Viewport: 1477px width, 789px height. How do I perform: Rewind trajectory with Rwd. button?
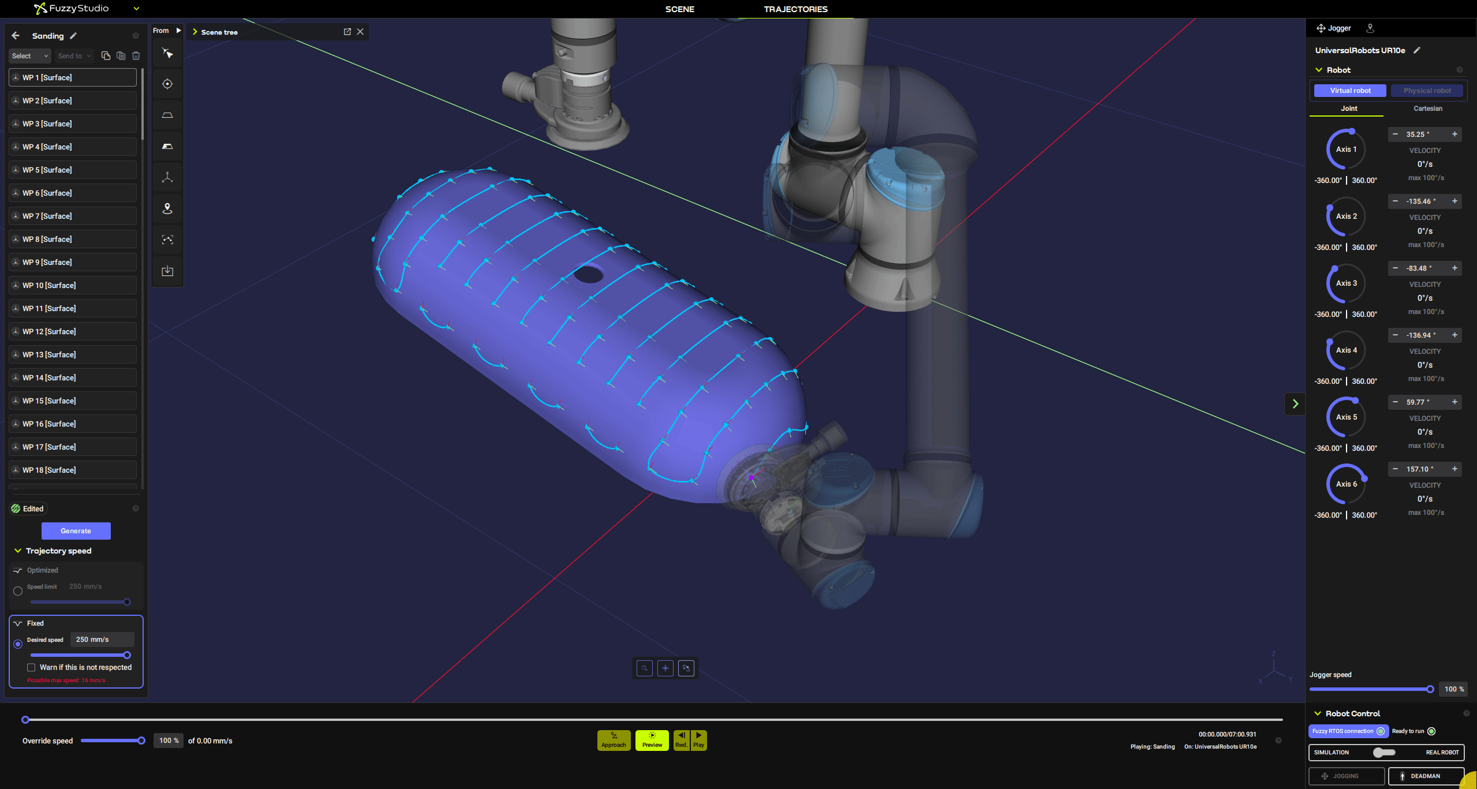coord(682,741)
